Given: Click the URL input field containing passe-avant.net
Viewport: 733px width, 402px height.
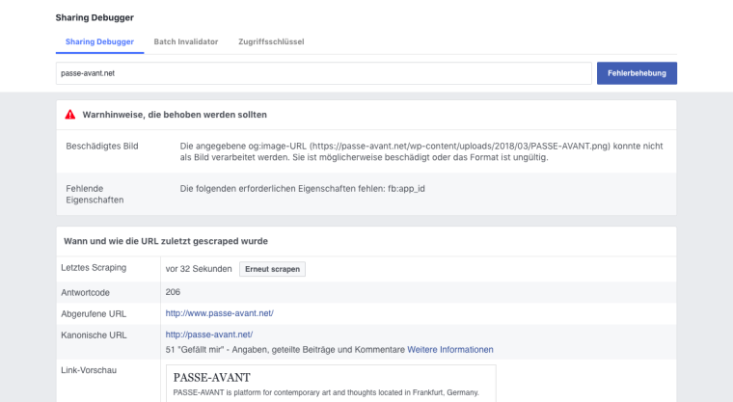Looking at the screenshot, I should pyautogui.click(x=323, y=73).
